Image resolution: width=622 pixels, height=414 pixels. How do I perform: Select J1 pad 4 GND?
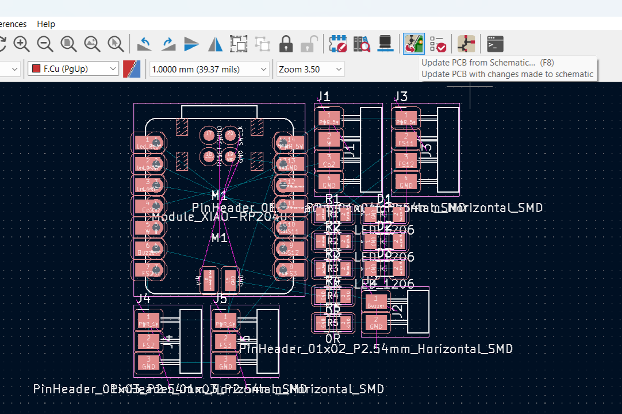(x=329, y=181)
